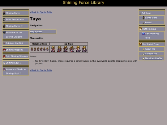This screenshot has height=125, width=167.
Task: Open the About me page
Action: [x=150, y=49]
